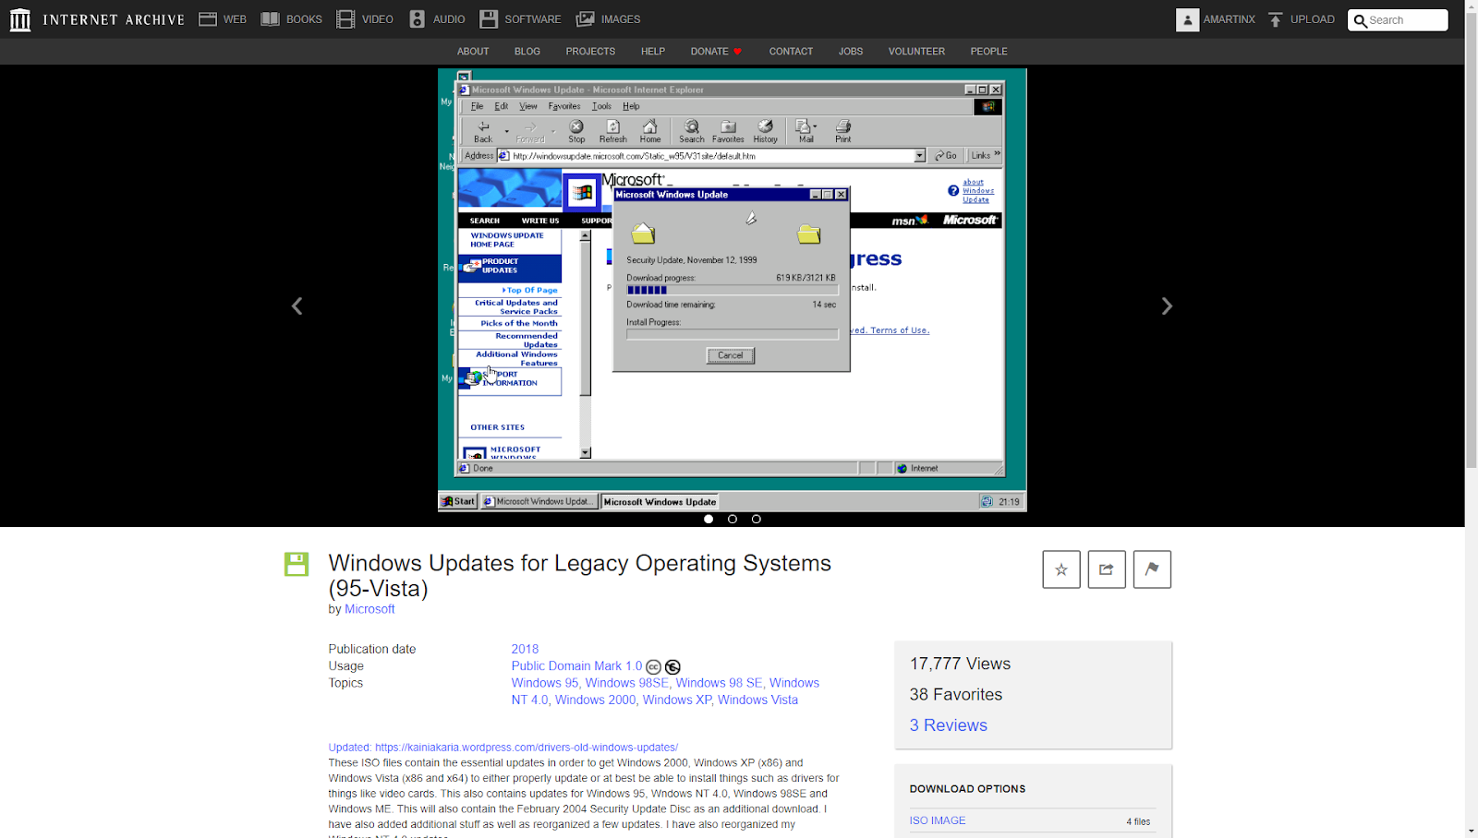Open the HELP menu item
The width and height of the screenshot is (1478, 838).
pos(653,52)
